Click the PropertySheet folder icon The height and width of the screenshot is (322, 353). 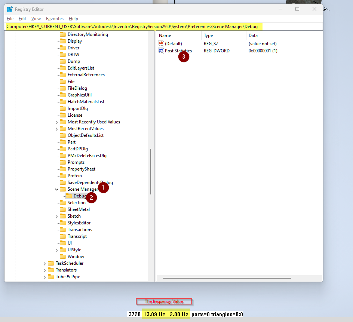click(x=63, y=169)
